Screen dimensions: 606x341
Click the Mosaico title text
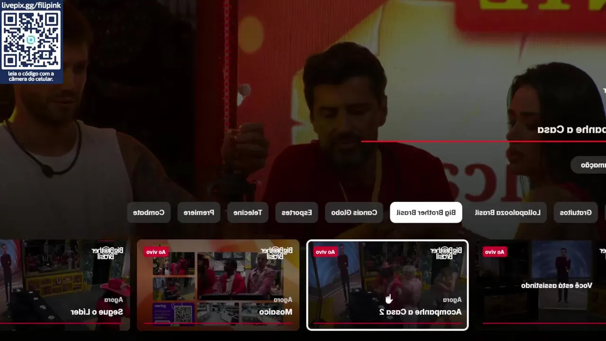click(x=276, y=312)
